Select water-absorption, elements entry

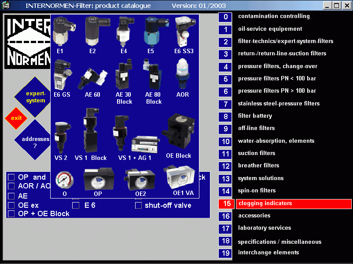[276, 141]
